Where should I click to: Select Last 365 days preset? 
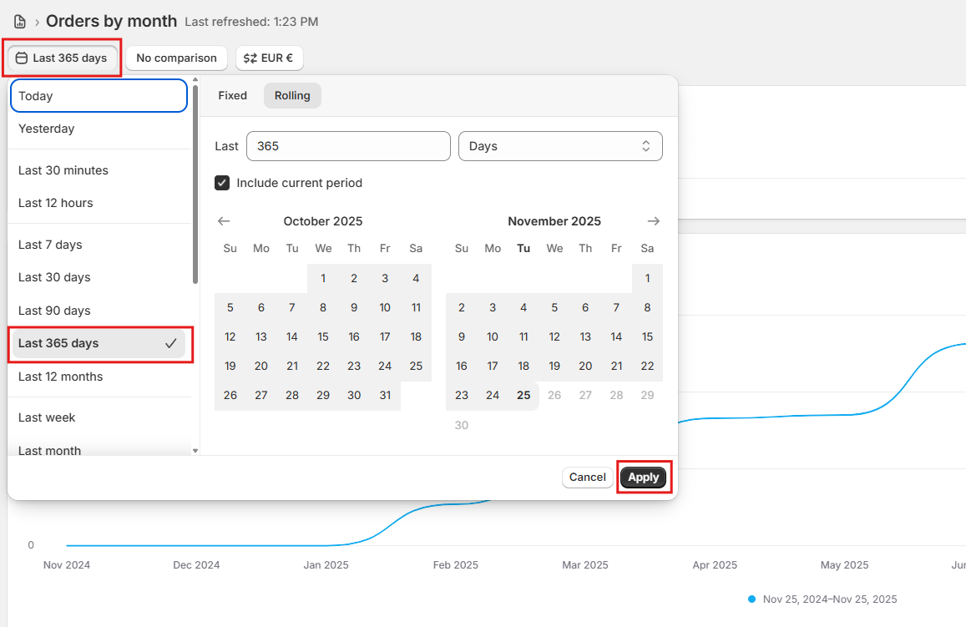pyautogui.click(x=99, y=343)
